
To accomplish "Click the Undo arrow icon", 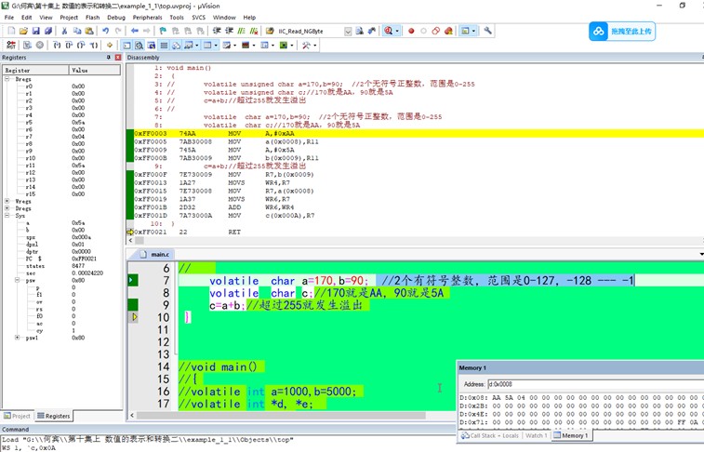I will tap(106, 31).
